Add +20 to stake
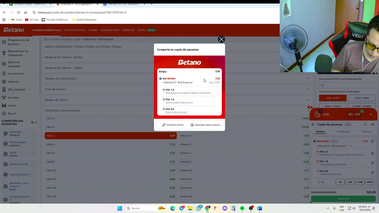The image size is (379, 213). point(350,182)
